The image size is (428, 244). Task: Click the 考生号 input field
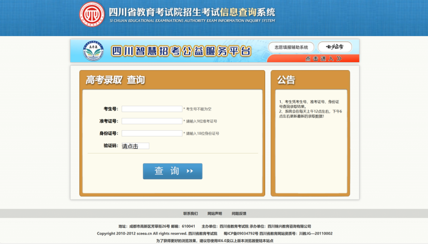[152, 109]
